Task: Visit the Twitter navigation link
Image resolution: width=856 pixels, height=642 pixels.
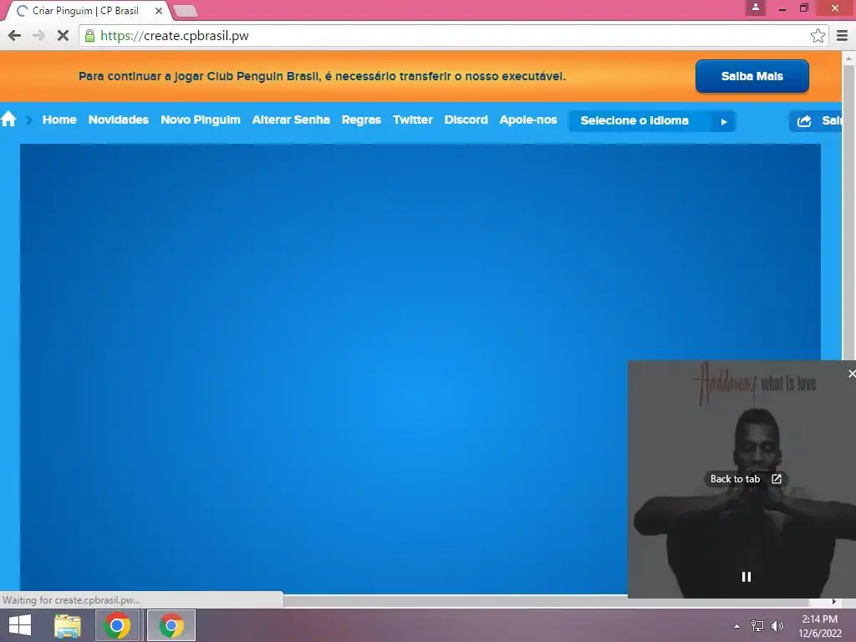Action: (x=413, y=120)
